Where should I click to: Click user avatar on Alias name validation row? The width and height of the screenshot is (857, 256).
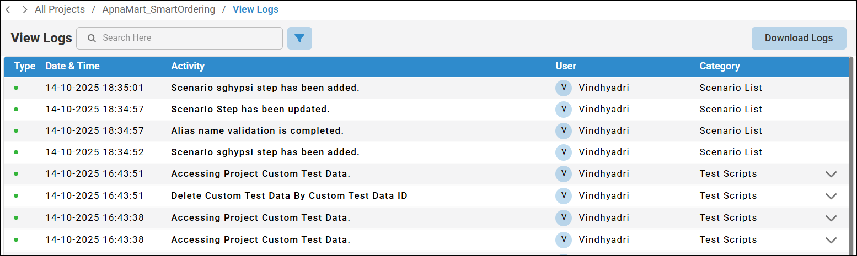[564, 130]
